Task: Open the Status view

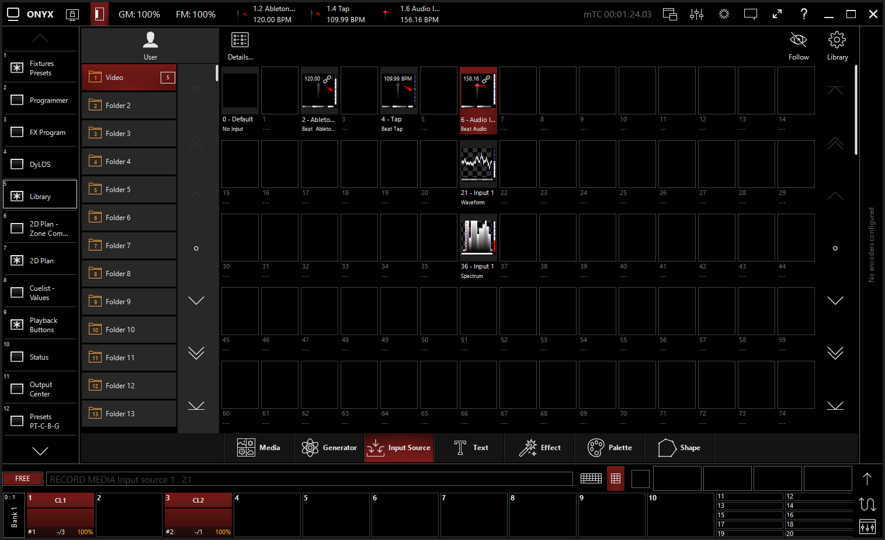Action: pos(40,357)
